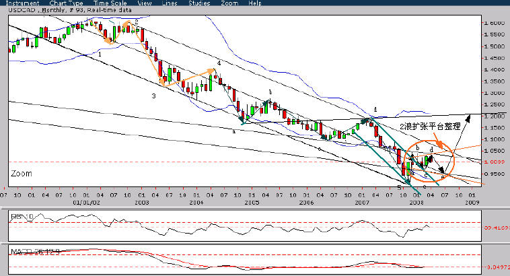Open the Help menu
Screen dimensions: 510x276
(x=255, y=3)
